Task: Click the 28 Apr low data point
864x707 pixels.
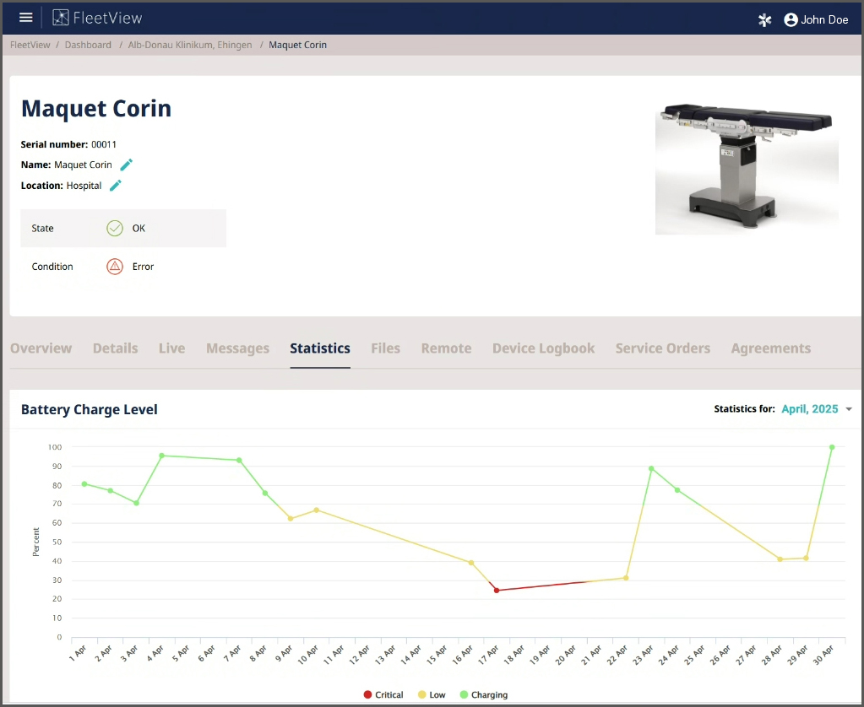Action: 780,559
